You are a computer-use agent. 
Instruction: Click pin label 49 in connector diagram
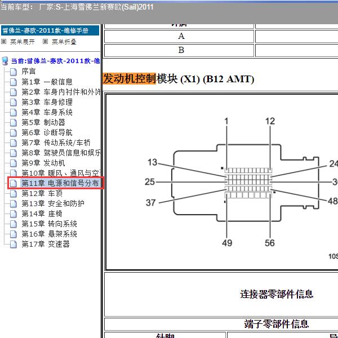(227, 243)
